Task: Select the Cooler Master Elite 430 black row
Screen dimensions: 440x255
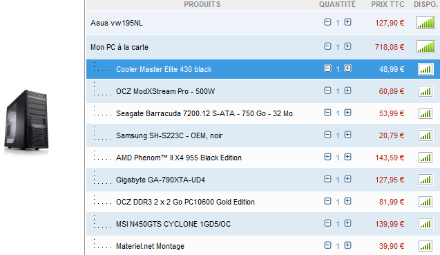Action: point(263,69)
